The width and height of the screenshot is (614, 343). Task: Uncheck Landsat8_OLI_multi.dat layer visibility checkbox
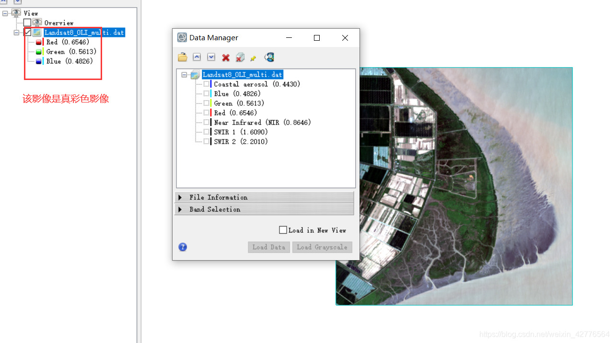click(27, 33)
